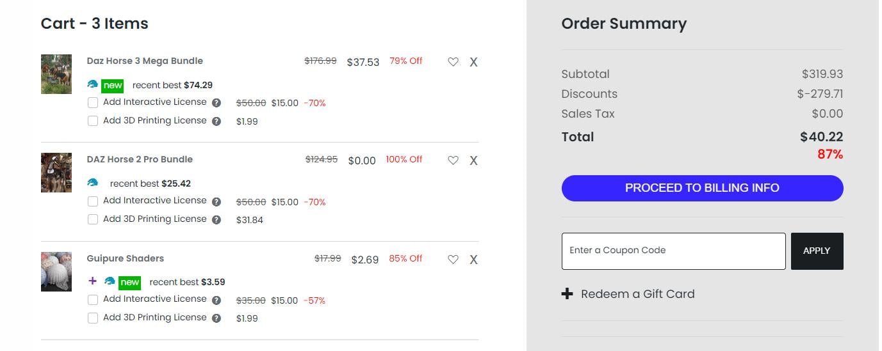The height and width of the screenshot is (351, 882).
Task: Proceed to Billing Info
Action: [x=702, y=188]
